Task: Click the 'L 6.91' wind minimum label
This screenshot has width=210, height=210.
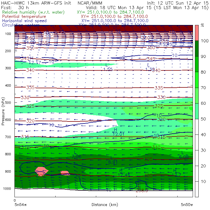Action: [113, 160]
